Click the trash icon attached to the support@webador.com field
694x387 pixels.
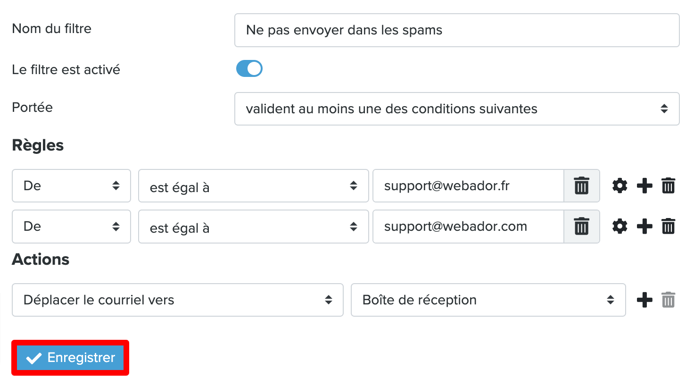pyautogui.click(x=582, y=227)
